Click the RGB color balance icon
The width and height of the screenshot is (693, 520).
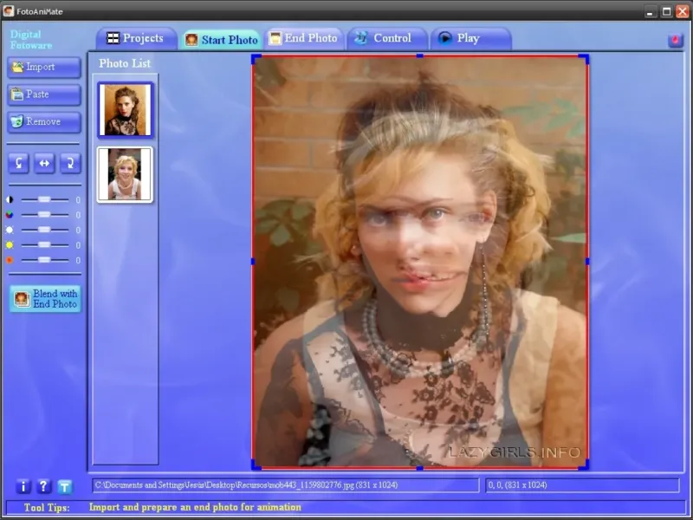(10, 215)
